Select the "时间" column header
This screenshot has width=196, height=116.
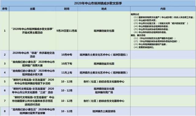(x=67, y=9)
